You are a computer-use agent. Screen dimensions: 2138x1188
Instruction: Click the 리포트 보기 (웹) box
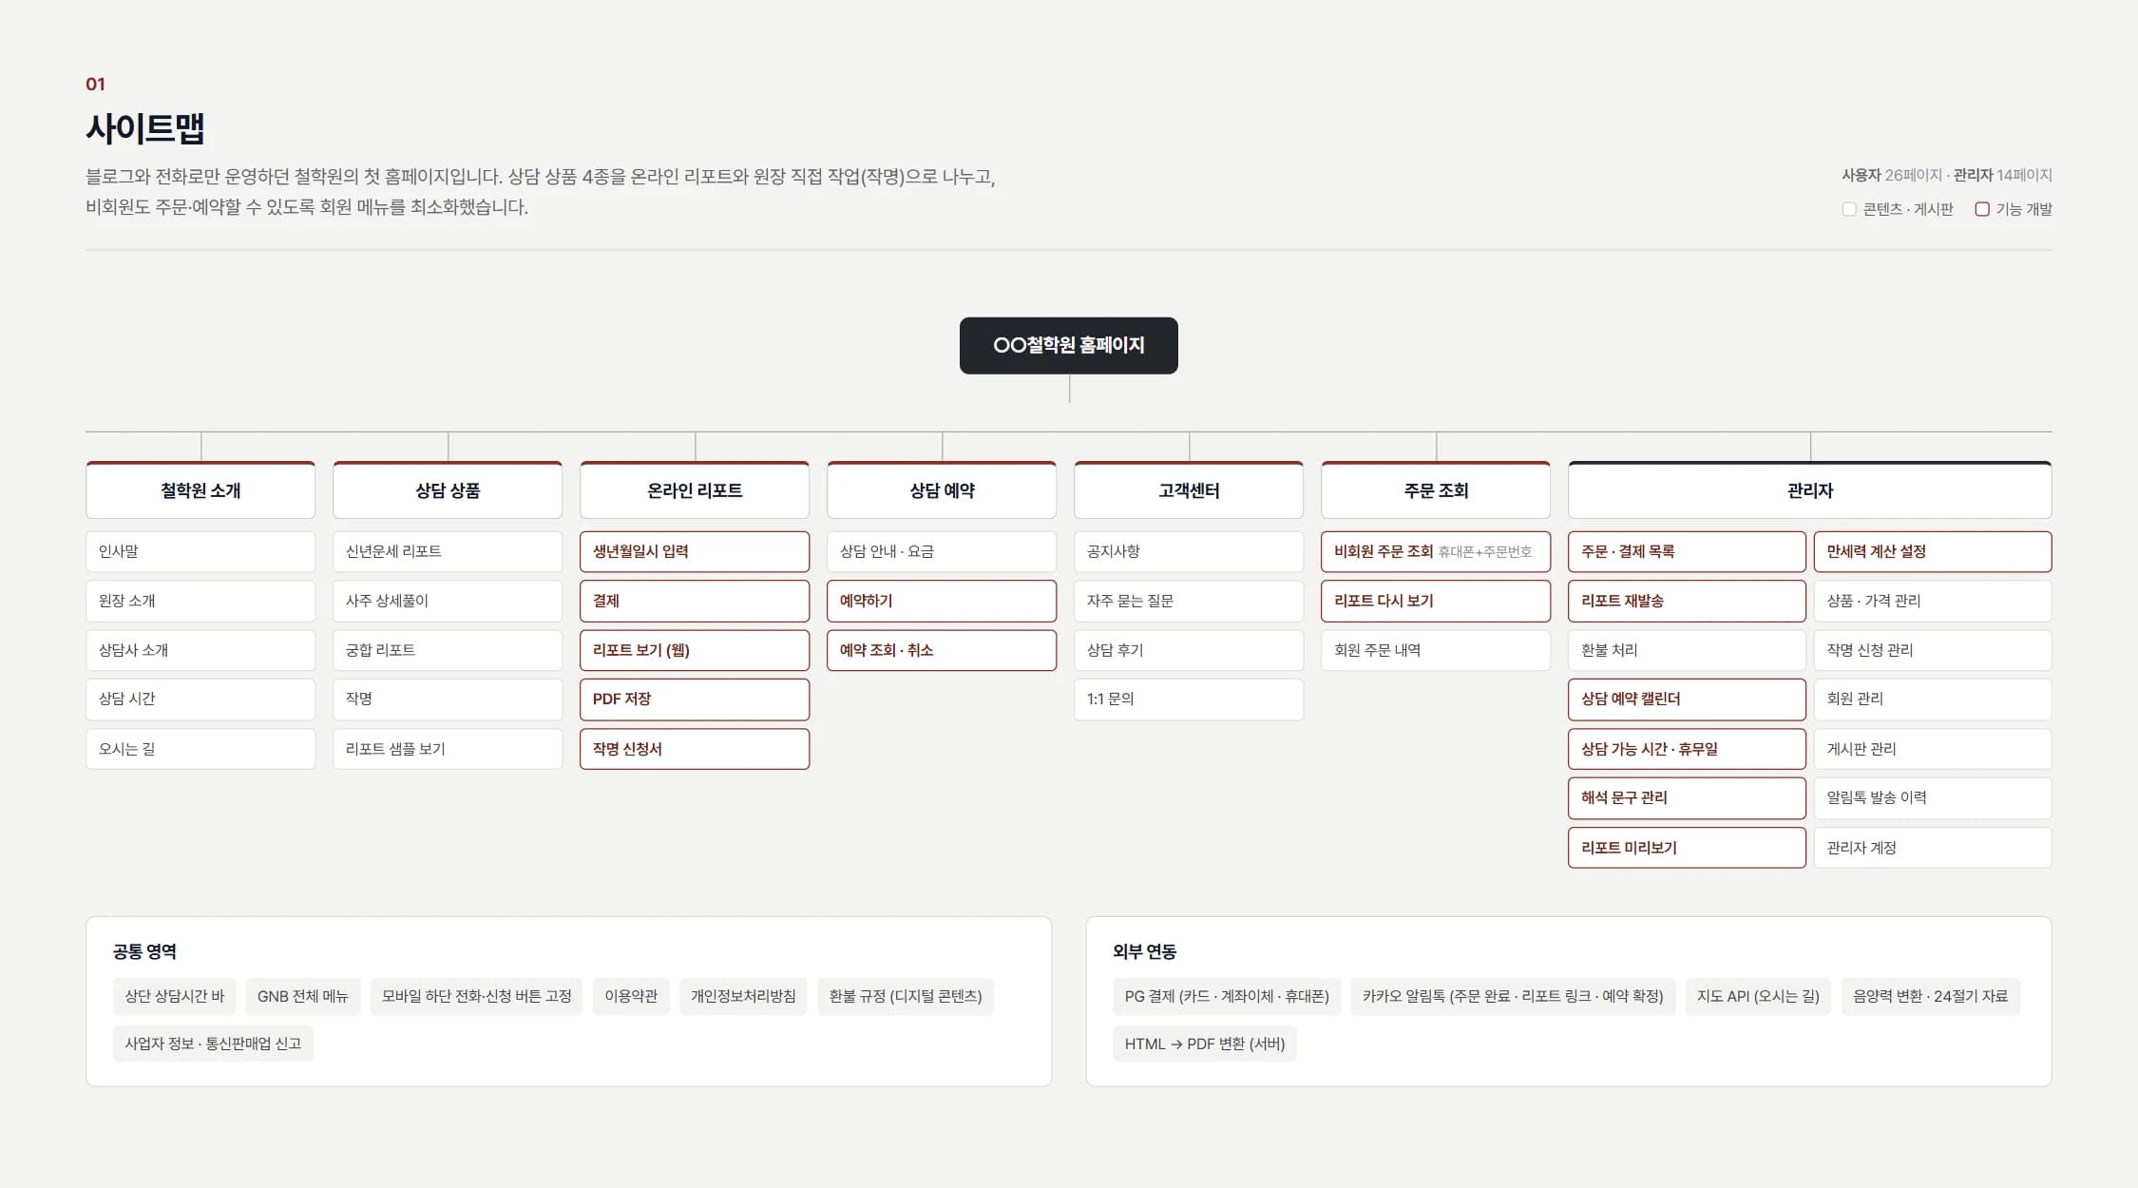pos(695,650)
